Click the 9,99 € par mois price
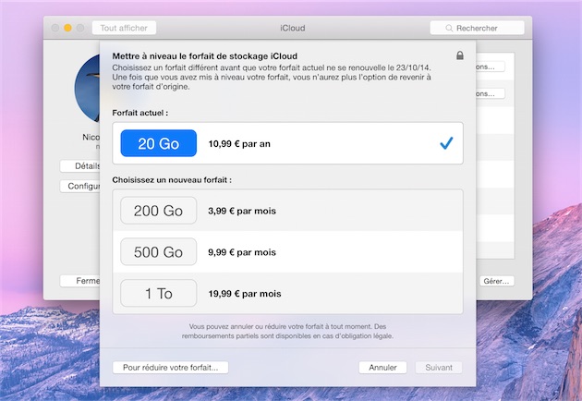 (x=242, y=252)
